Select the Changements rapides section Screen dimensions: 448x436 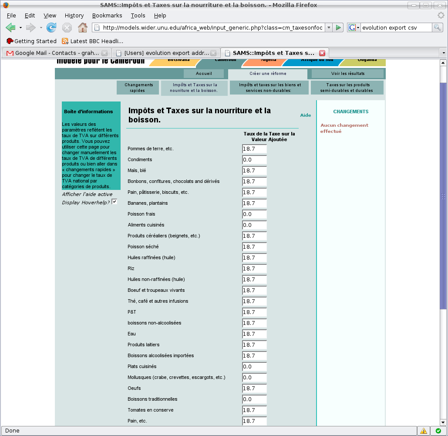click(138, 88)
